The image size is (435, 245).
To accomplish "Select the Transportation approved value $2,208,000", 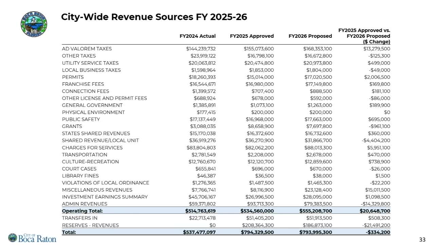I will click(261, 155).
